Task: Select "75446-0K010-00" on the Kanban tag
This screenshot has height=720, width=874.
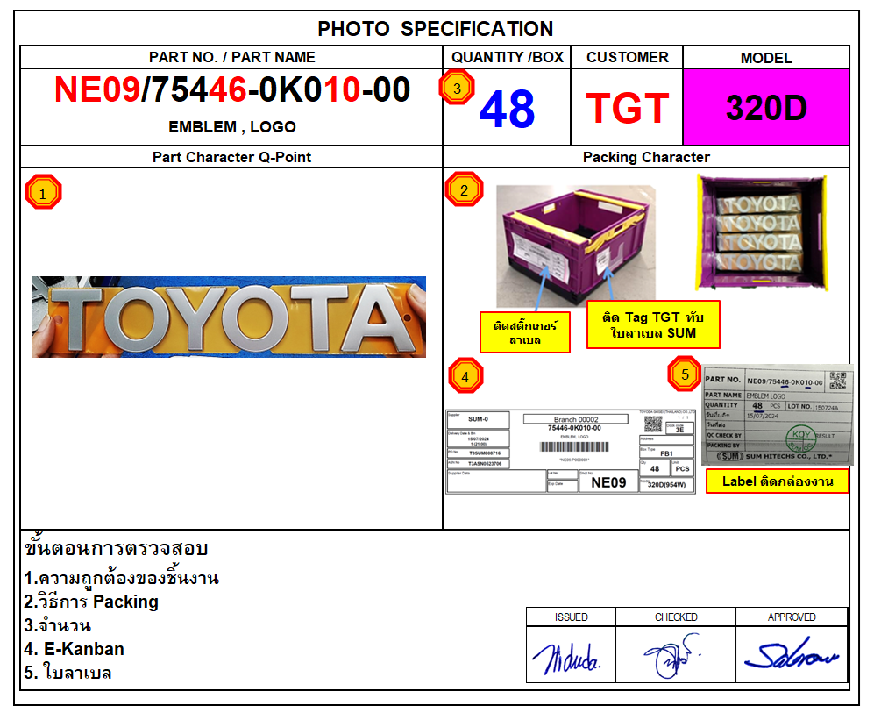Action: pyautogui.click(x=574, y=428)
